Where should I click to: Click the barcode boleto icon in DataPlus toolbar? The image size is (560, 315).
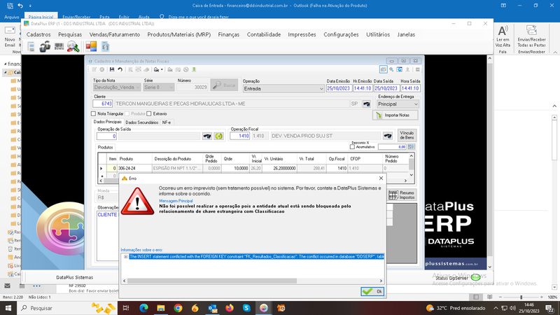click(x=59, y=46)
